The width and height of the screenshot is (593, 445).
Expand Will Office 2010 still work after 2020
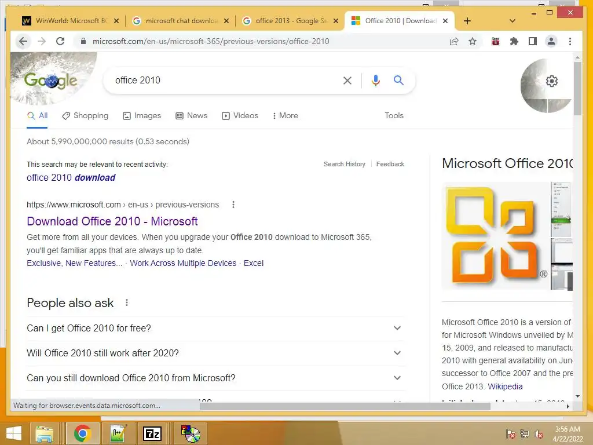(x=215, y=353)
